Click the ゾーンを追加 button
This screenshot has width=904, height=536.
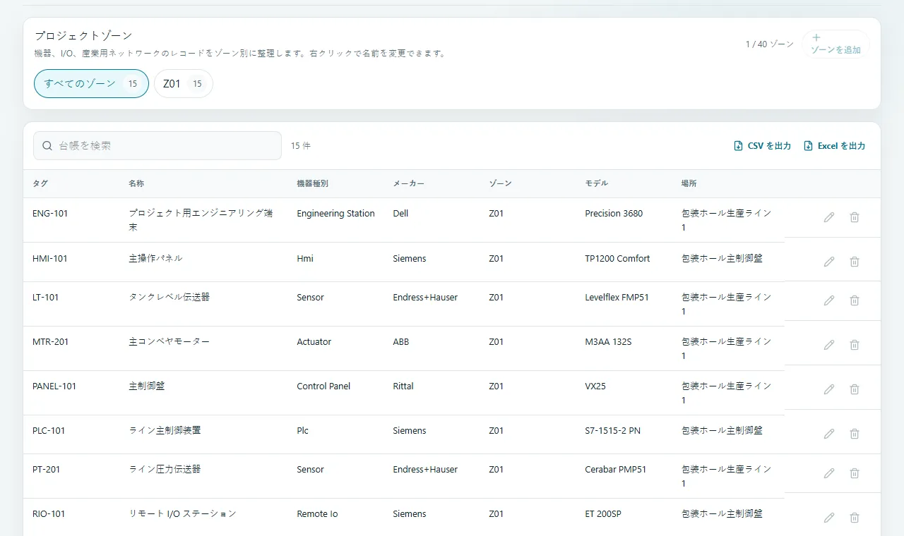pyautogui.click(x=835, y=44)
